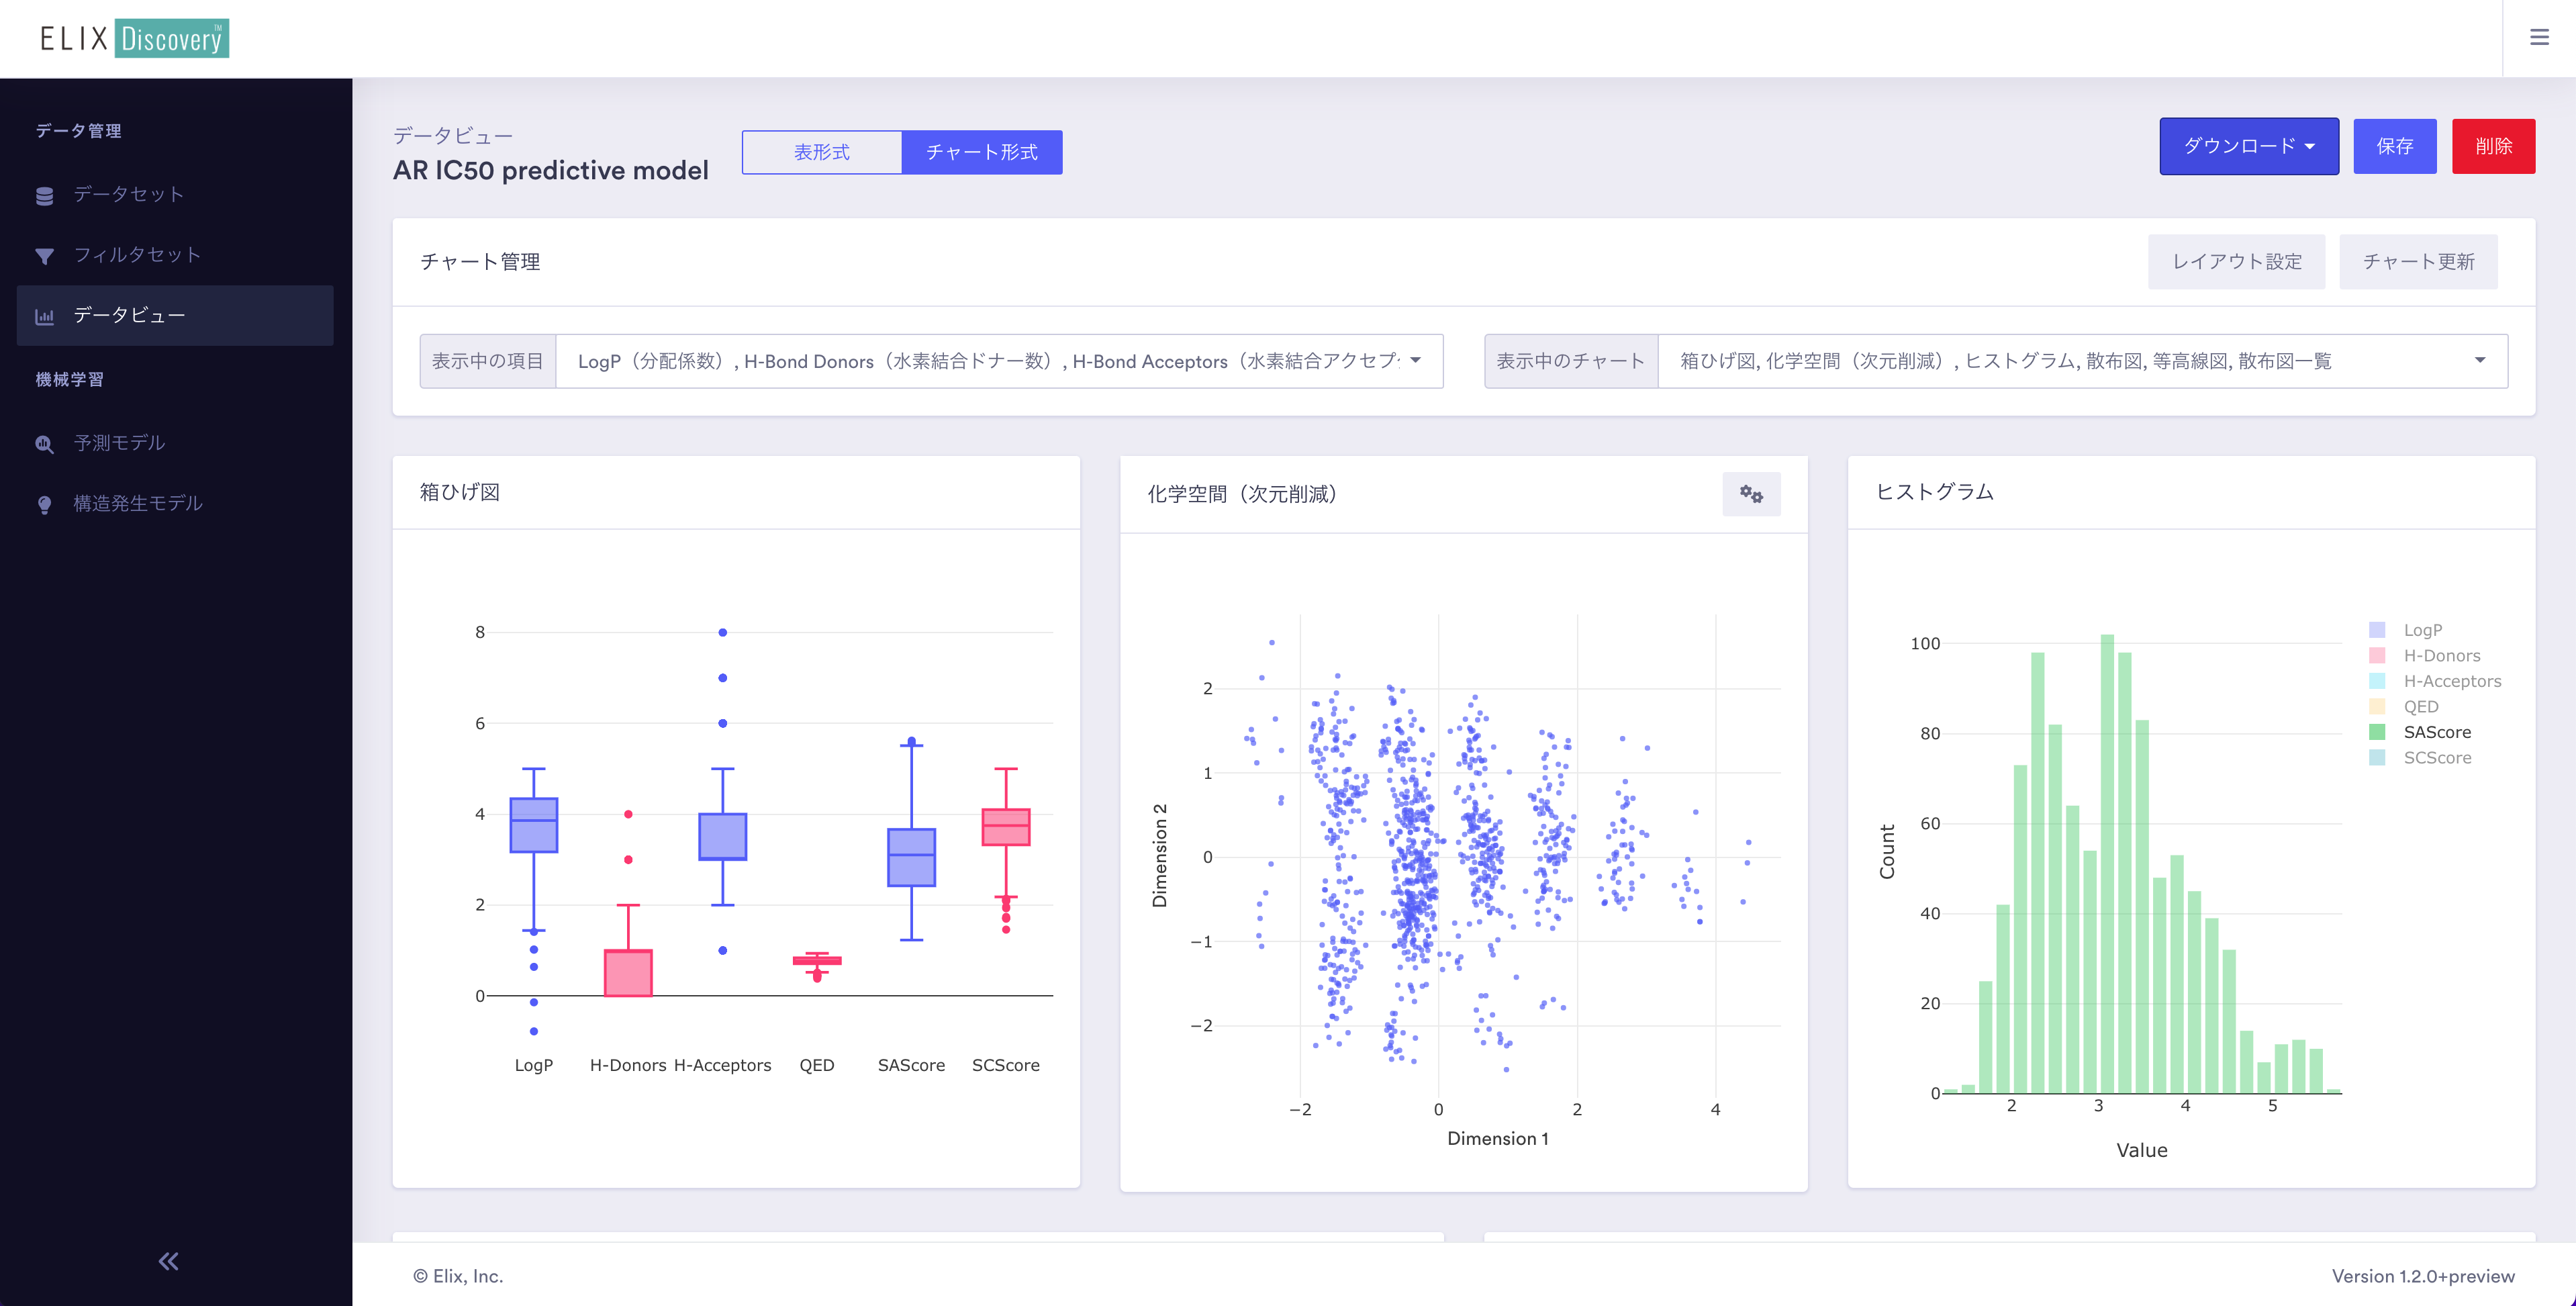Open the ダウンロード dropdown button
Image resolution: width=2576 pixels, height=1306 pixels.
(2248, 146)
